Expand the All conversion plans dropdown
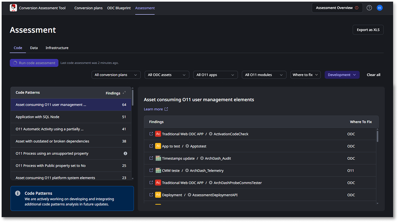The width and height of the screenshot is (398, 222). coord(116,75)
